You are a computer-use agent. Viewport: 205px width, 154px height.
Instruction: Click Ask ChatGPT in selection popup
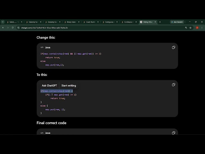point(49,86)
